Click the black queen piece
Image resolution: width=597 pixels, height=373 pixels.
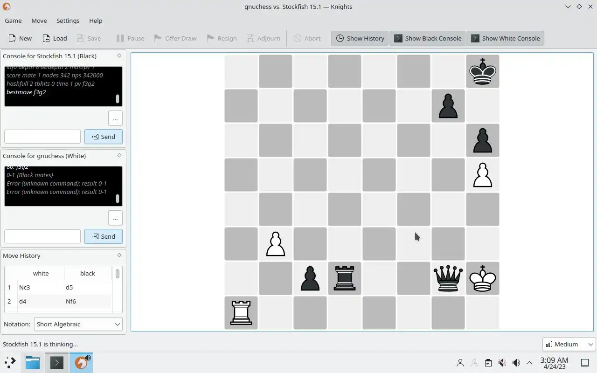(448, 278)
